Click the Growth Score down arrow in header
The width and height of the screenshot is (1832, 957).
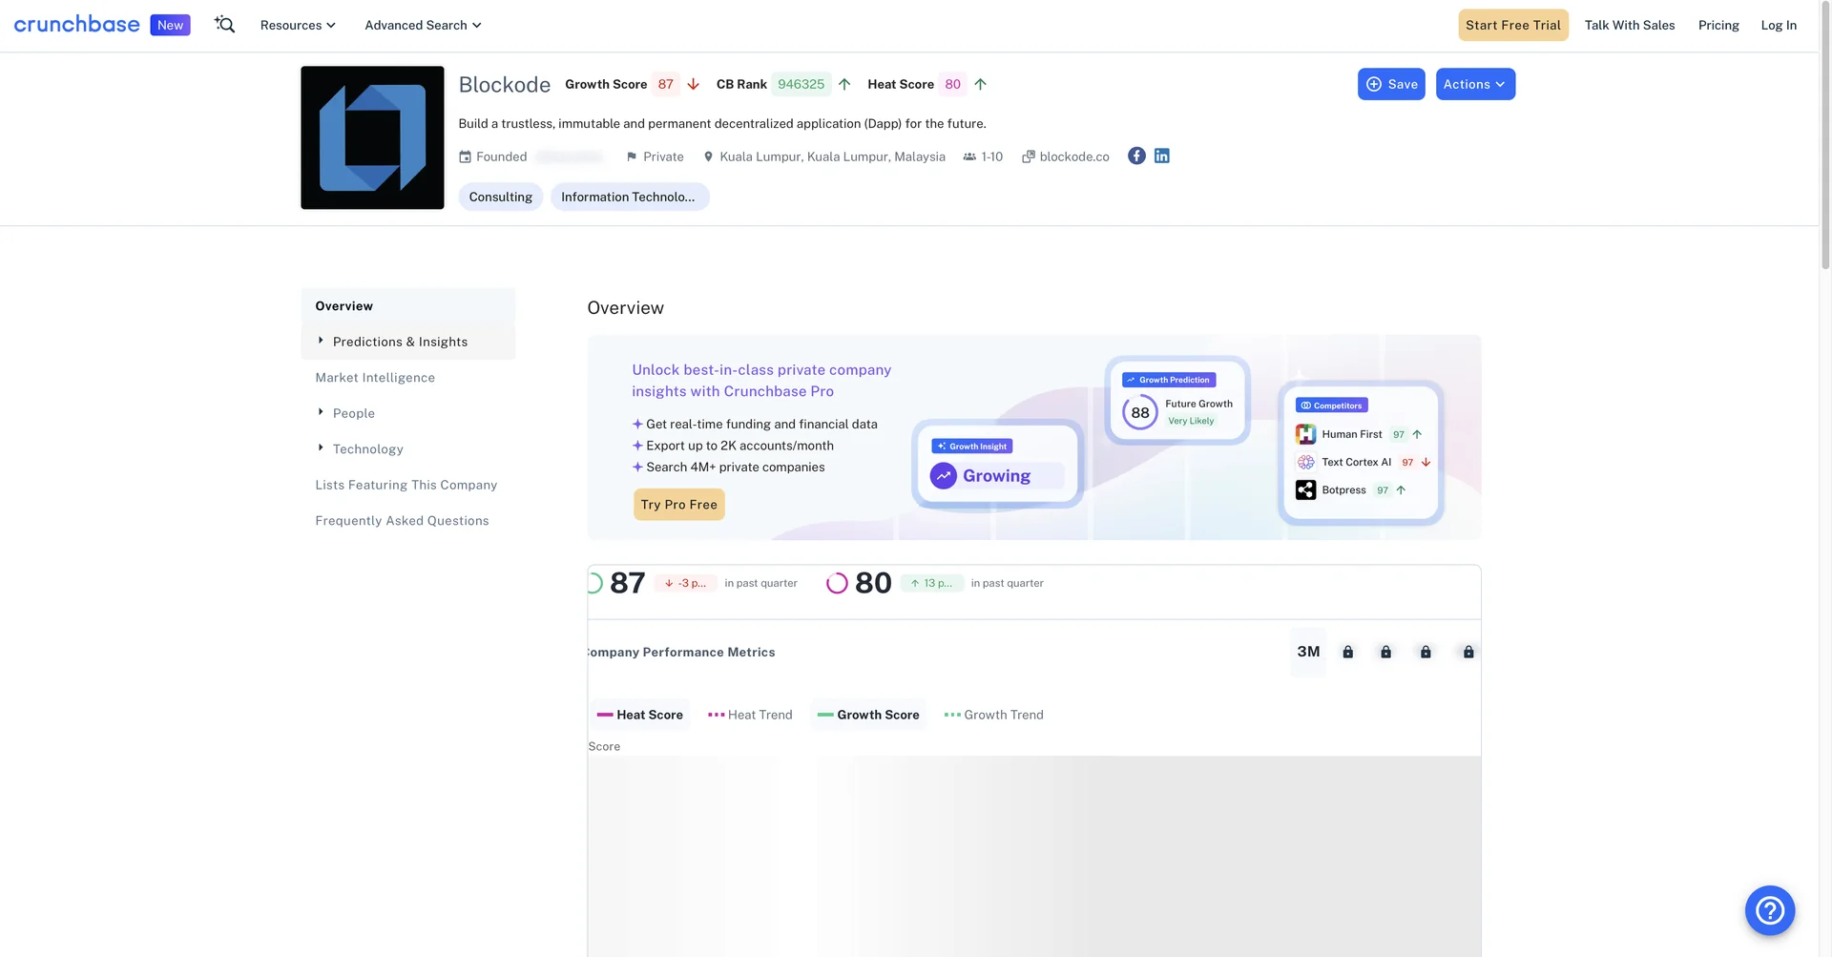(694, 84)
